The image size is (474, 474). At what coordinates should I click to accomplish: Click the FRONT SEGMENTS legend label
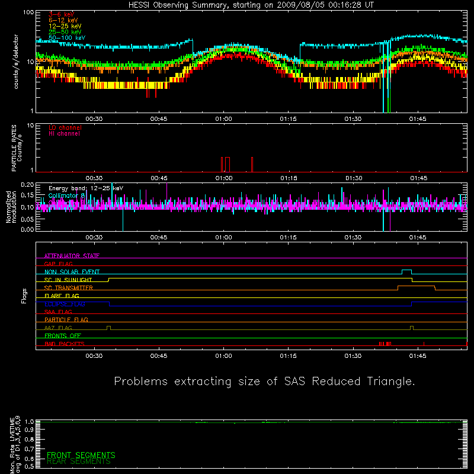point(81,455)
